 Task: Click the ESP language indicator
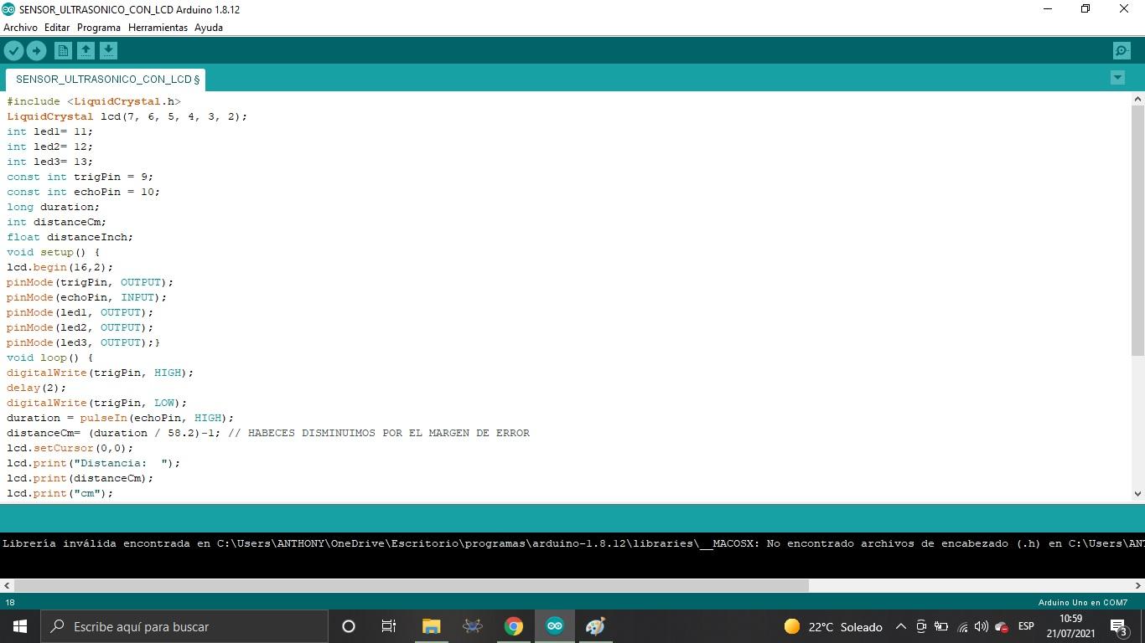[x=1026, y=626]
